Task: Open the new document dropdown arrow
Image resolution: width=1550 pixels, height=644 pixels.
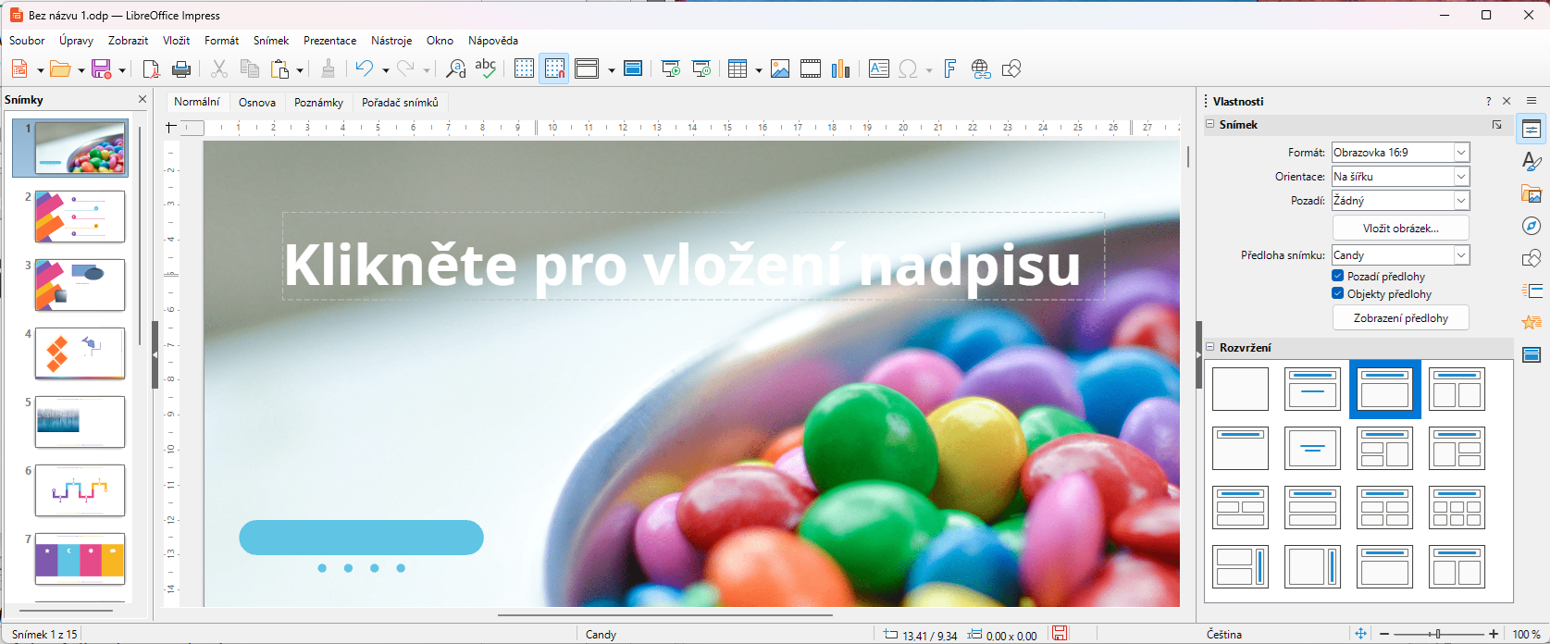Action: [x=40, y=70]
